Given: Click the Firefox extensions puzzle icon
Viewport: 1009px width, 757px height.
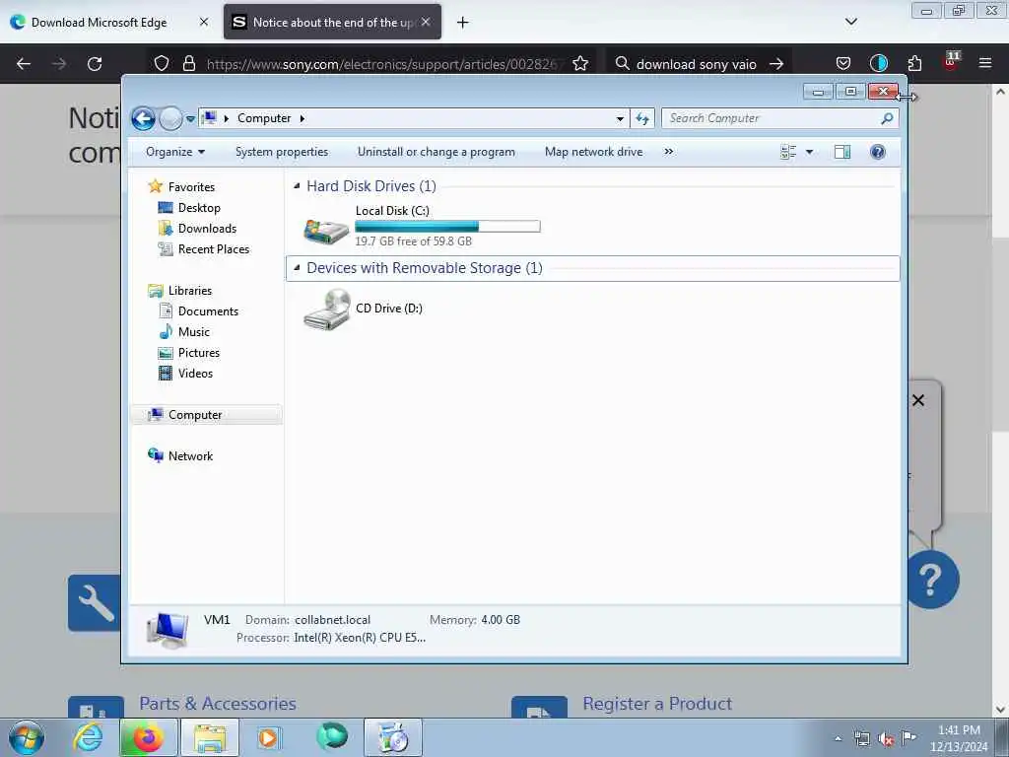Looking at the screenshot, I should pyautogui.click(x=914, y=64).
